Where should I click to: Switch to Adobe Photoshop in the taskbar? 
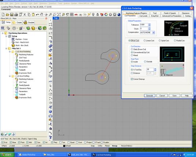29,155
